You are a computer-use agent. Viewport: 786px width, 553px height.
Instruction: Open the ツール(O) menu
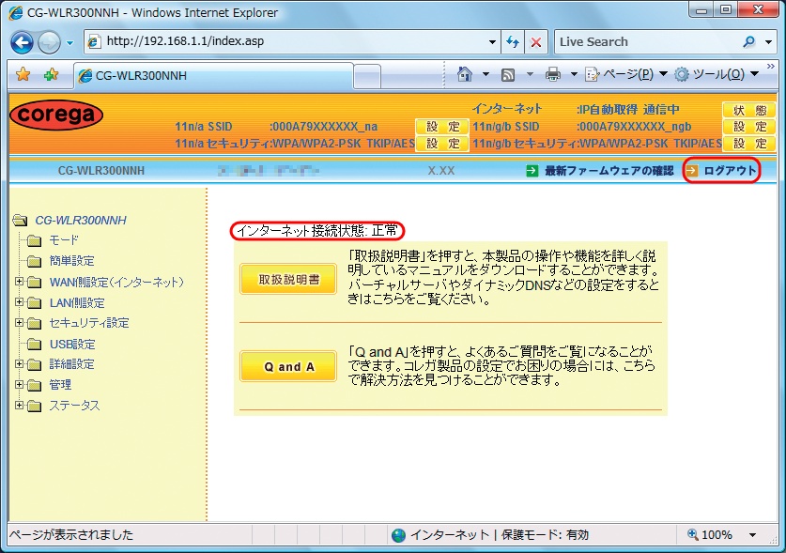pyautogui.click(x=717, y=74)
